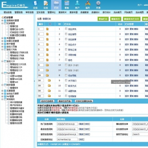148x148 pixels.
Task: Click the folder icon in the ID 8 row
Action: pyautogui.click(x=47, y=75)
